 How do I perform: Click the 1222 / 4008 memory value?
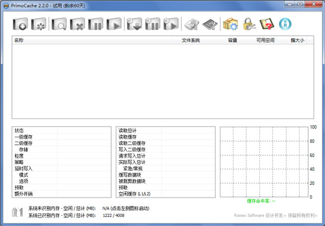114,215
